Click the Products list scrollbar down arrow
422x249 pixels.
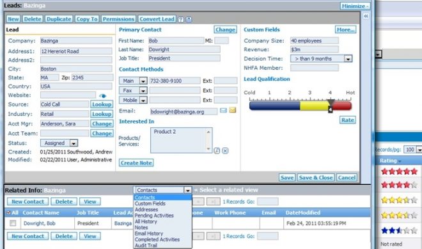[x=208, y=149]
